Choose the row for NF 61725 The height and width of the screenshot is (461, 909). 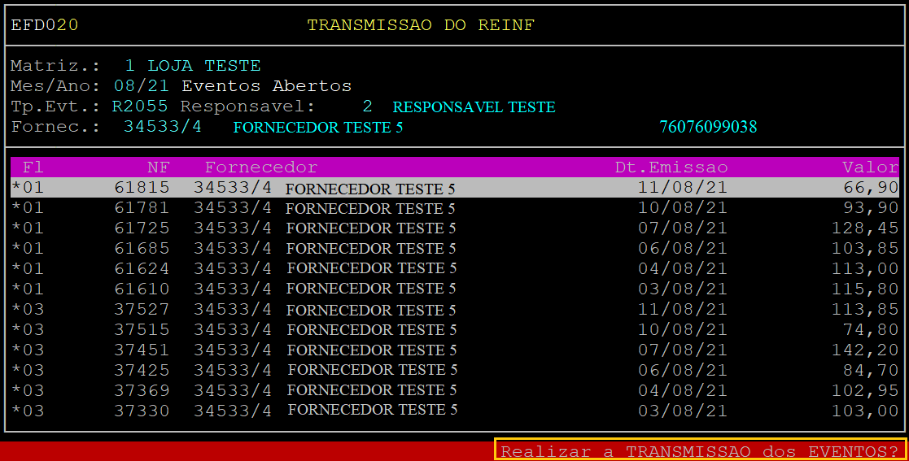pos(454,228)
